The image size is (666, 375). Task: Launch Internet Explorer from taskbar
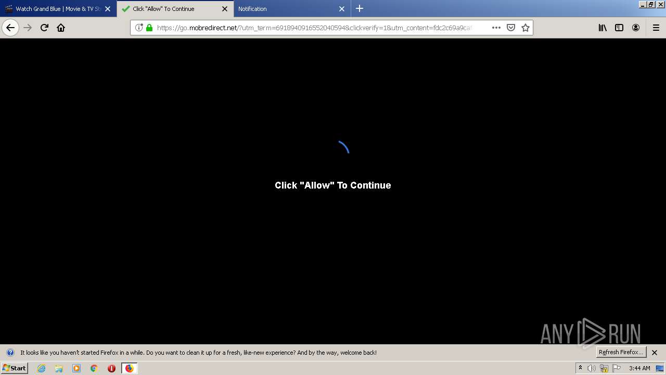pos(41,368)
